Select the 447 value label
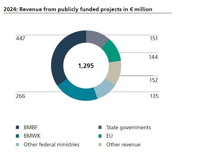Viewport: 203px width, 168px height. pos(20,38)
